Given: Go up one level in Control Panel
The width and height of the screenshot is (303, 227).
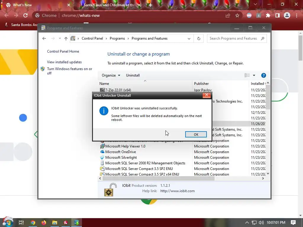Looking at the screenshot, I should pos(66,38).
